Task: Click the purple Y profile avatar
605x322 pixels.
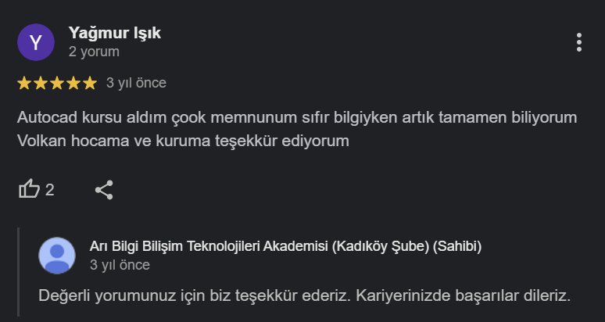Action: [x=36, y=42]
